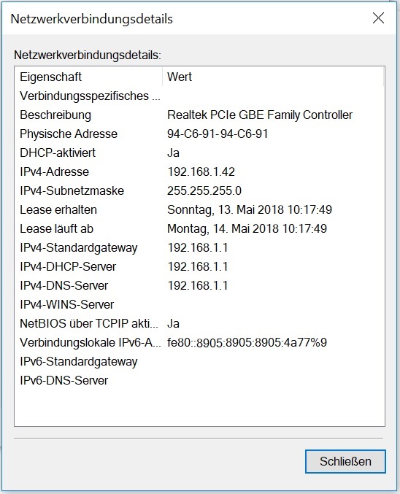Click the IPv4-WINS-Server entry
Image resolution: width=400 pixels, height=494 pixels.
click(x=199, y=305)
